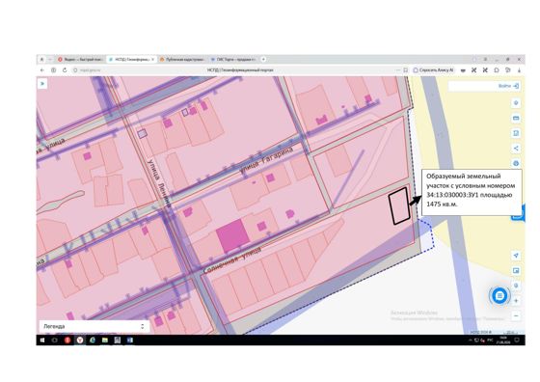The image size is (540, 382).
Task: Open the Легенда legend dropdown
Action: [94, 326]
